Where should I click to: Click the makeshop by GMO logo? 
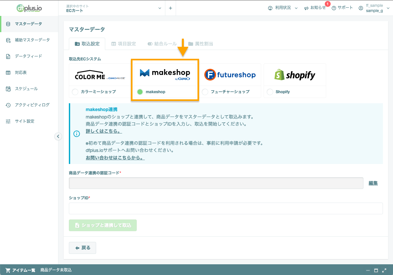pyautogui.click(x=165, y=74)
